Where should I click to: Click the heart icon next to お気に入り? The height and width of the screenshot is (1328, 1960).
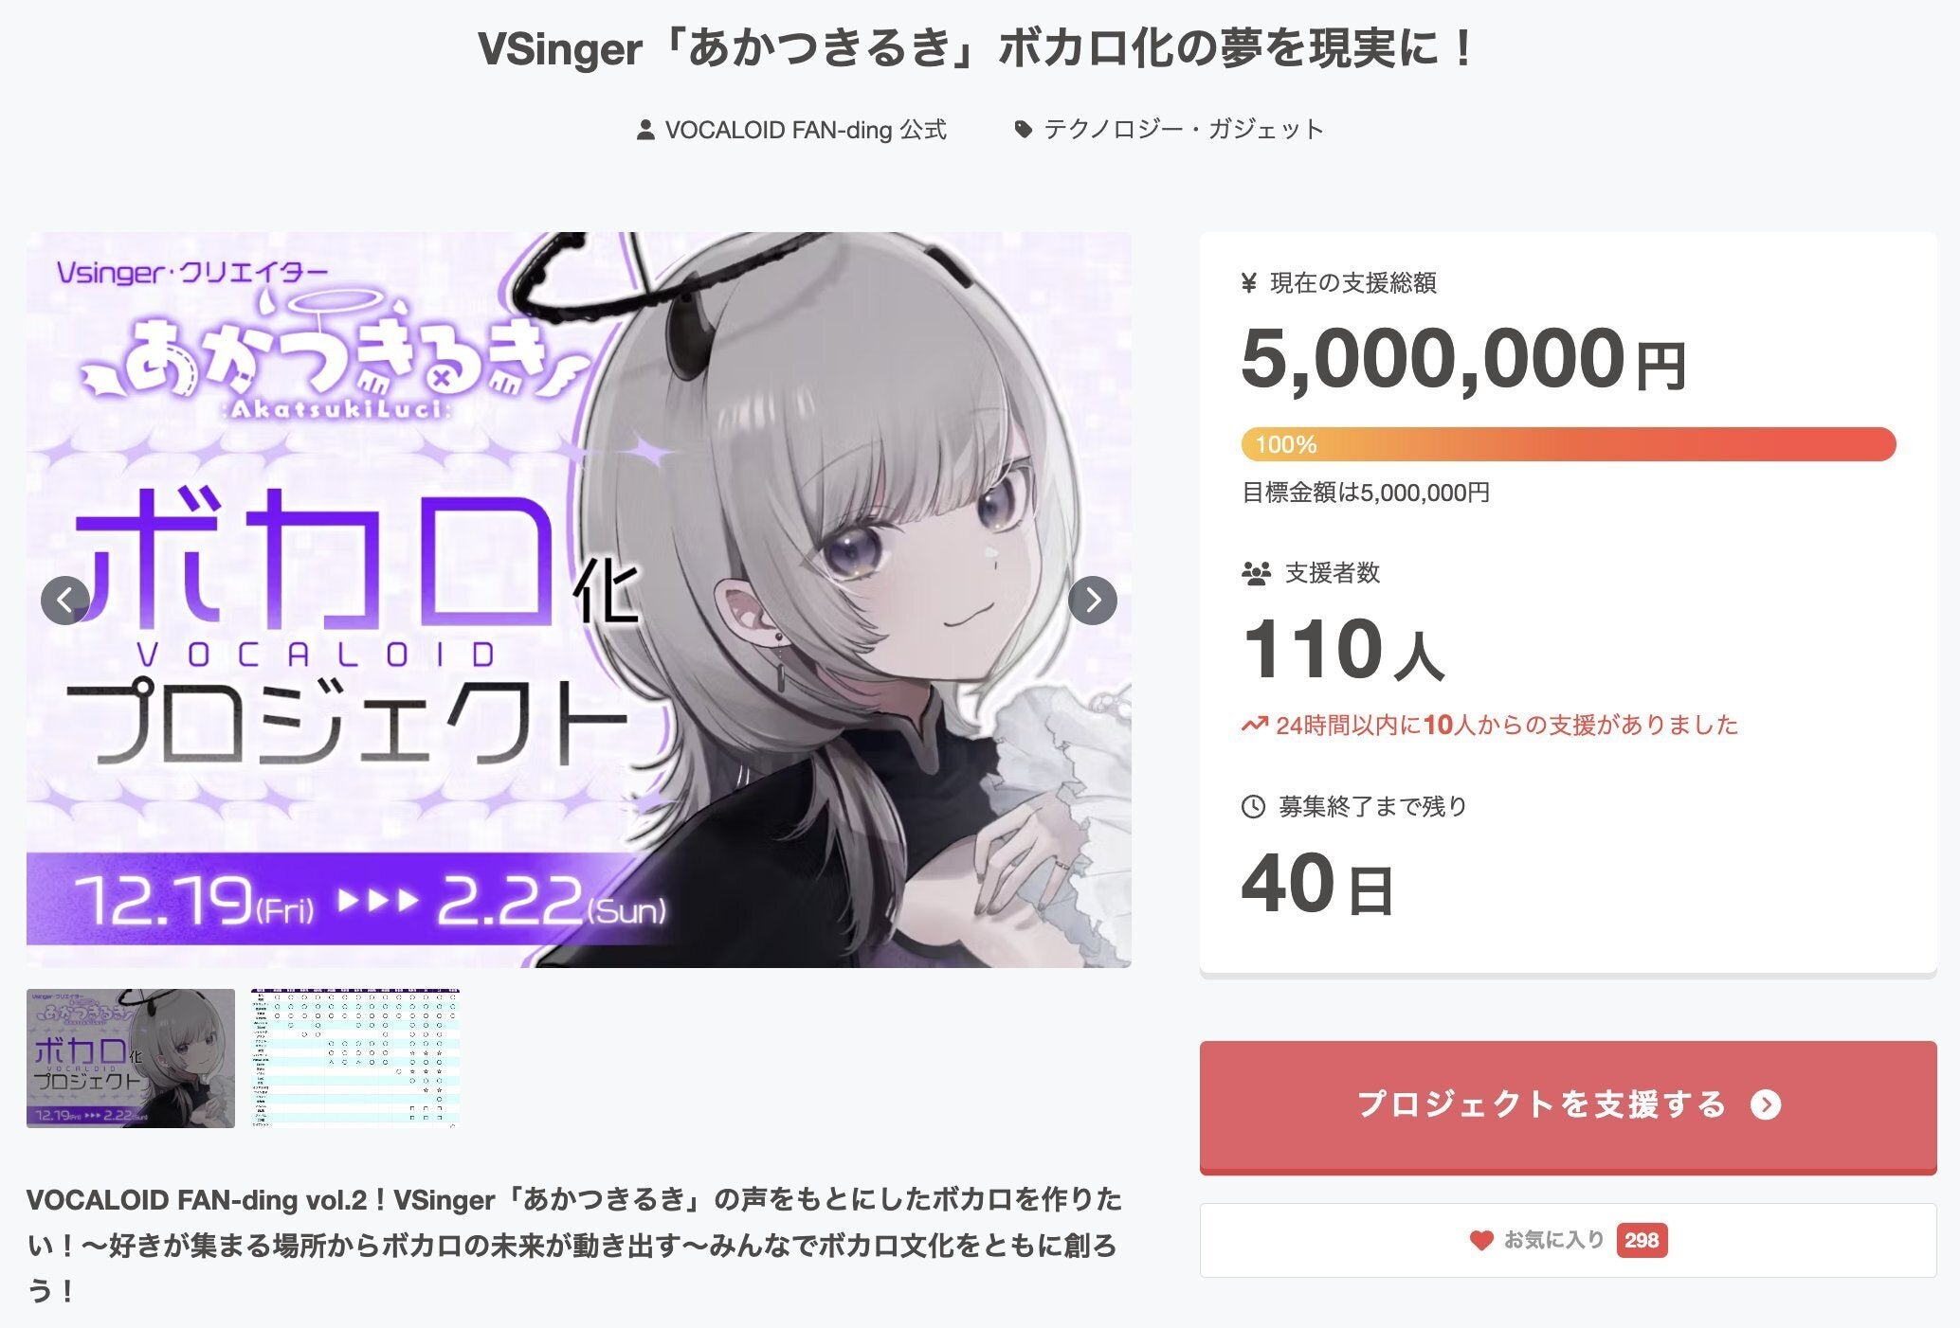pos(1481,1240)
